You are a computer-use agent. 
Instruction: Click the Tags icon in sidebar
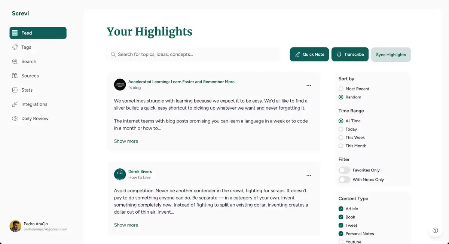click(15, 47)
